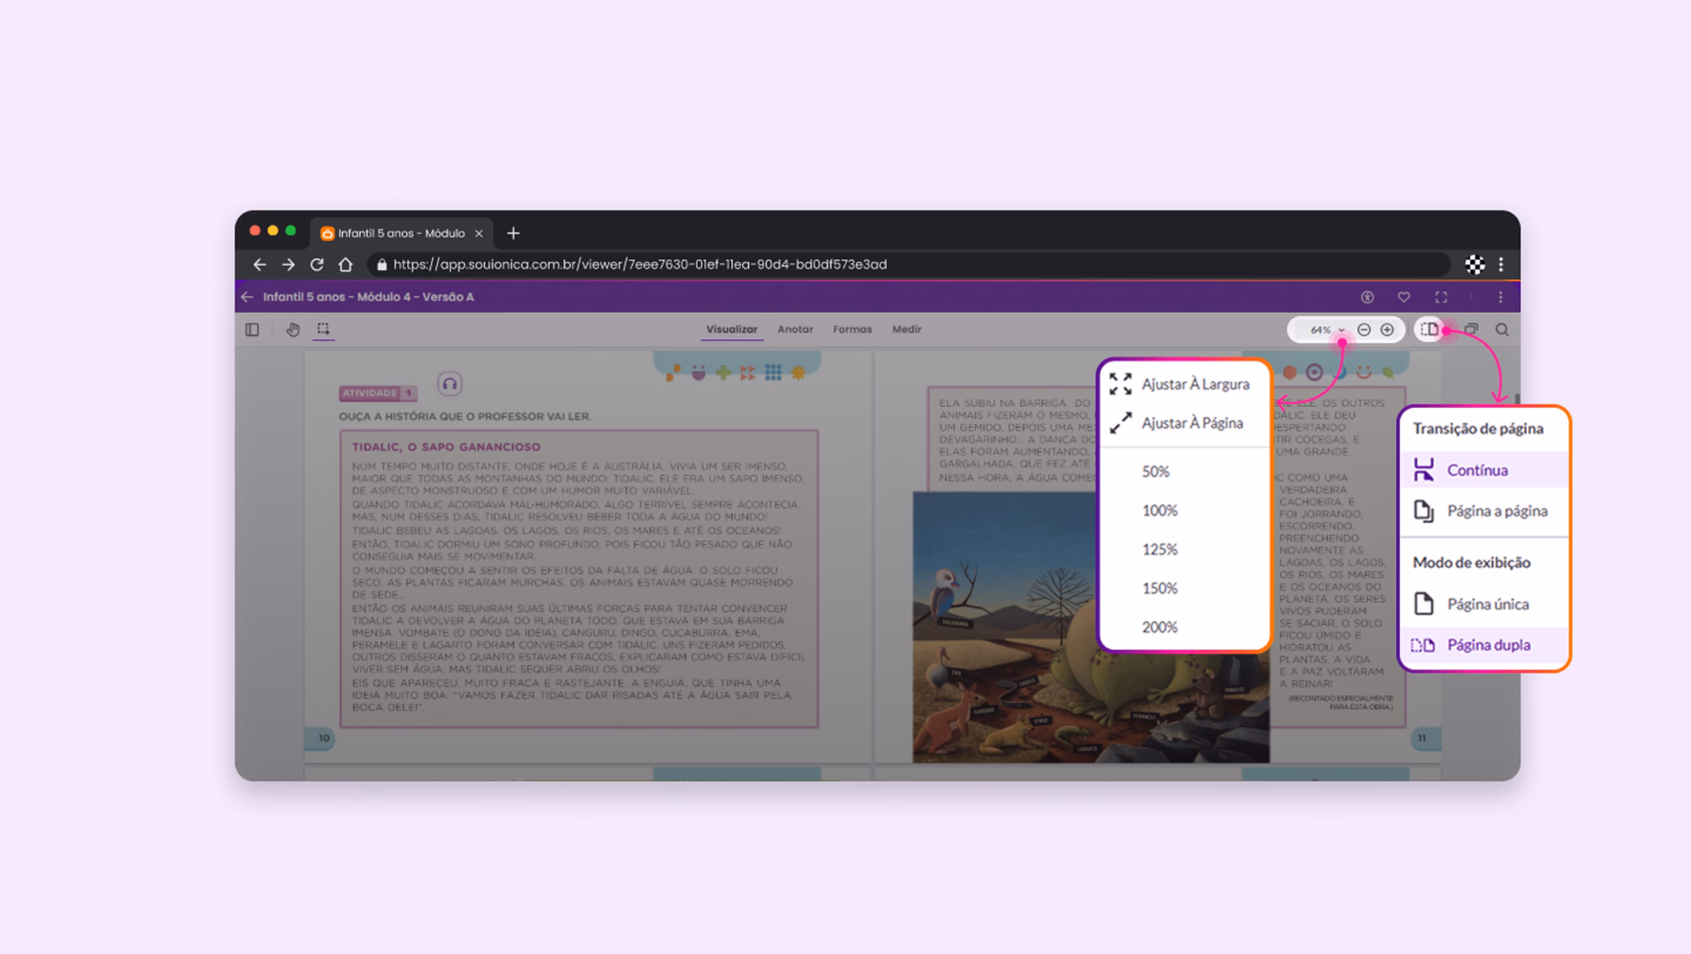Mark the book as favorite with the heart
Image resolution: width=1691 pixels, height=954 pixels.
1404,297
